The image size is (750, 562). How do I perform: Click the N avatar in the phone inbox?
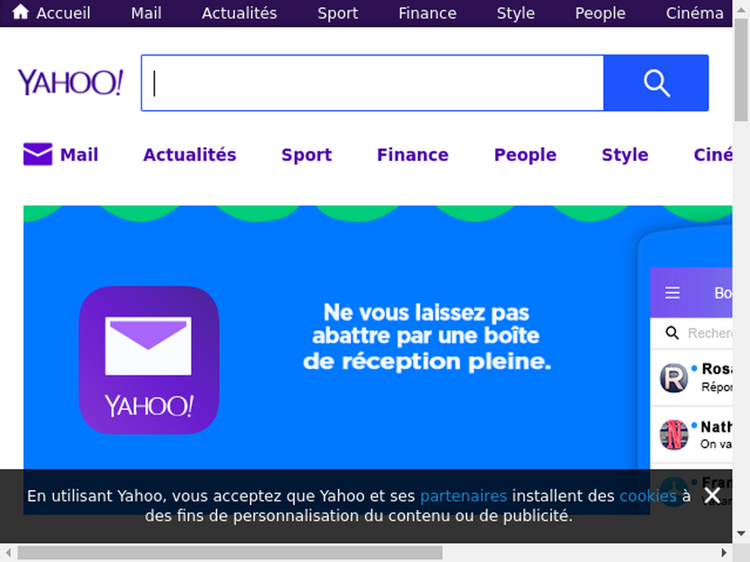[x=674, y=435]
